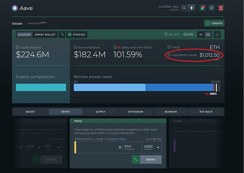This screenshot has height=173, width=244.
Task: Click the $224.6M supply balance value
Action: 33,55
